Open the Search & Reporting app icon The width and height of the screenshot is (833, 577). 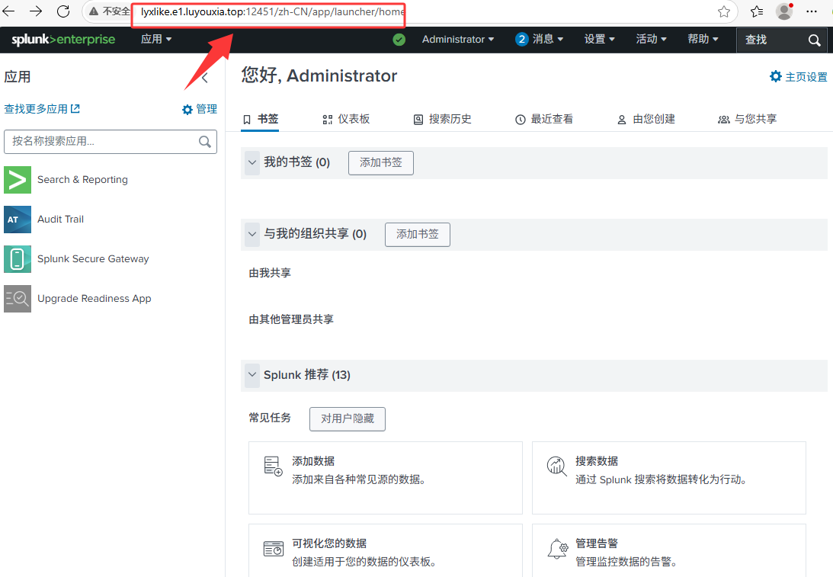(x=18, y=180)
